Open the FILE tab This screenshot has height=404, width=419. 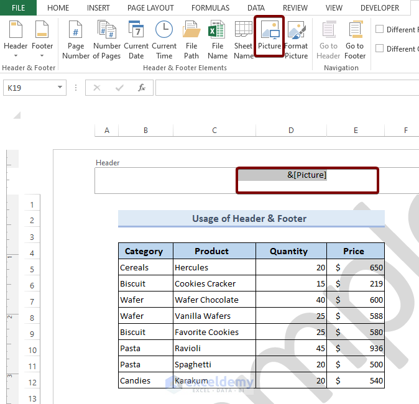pyautogui.click(x=18, y=7)
